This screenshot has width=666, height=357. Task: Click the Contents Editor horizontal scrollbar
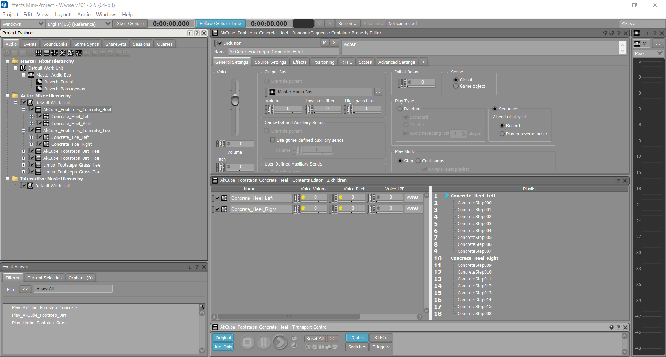pyautogui.click(x=289, y=317)
